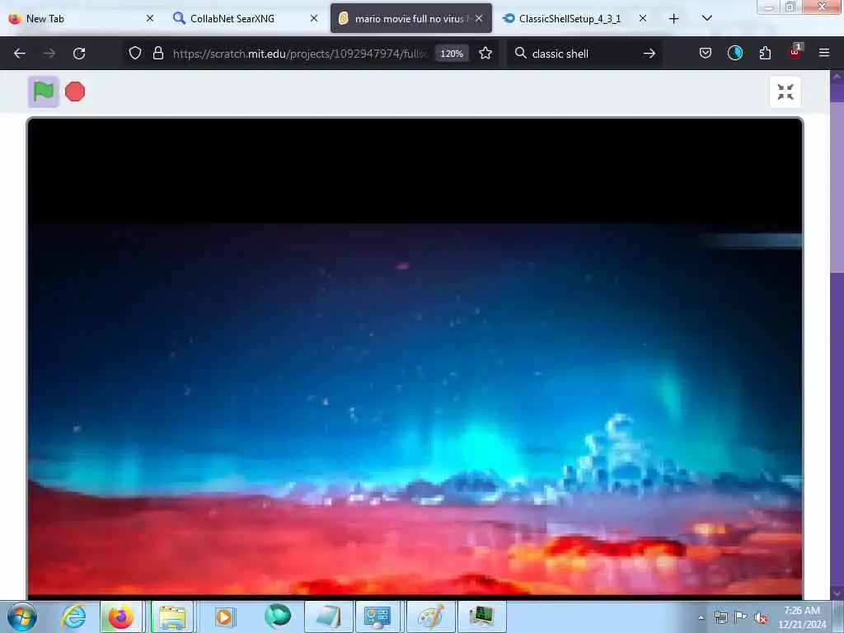
Task: Close the New Tab tab
Action: click(x=150, y=18)
